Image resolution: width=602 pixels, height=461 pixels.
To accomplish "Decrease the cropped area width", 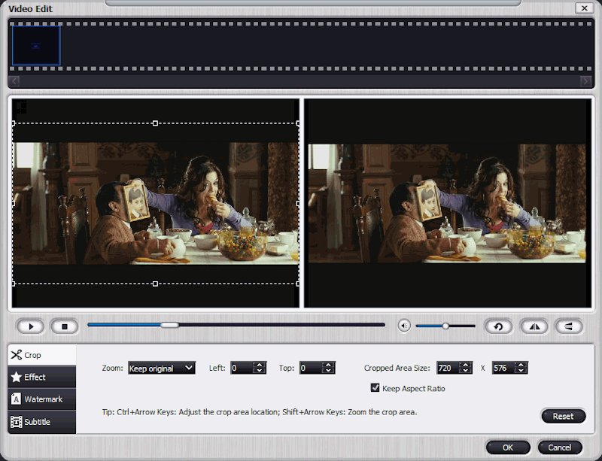I will click(x=466, y=372).
